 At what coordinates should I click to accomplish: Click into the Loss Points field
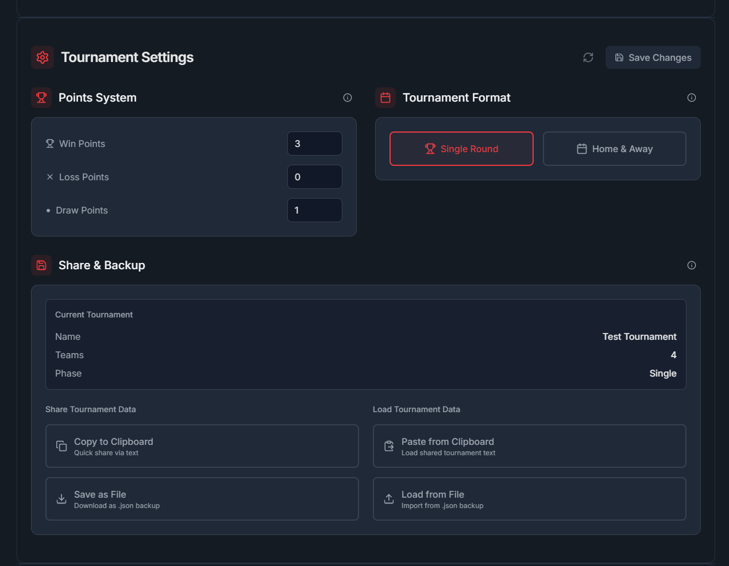coord(314,177)
